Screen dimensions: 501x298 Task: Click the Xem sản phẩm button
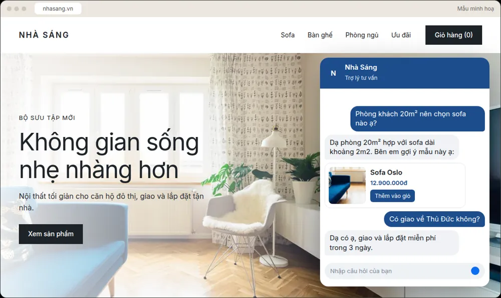click(x=51, y=234)
